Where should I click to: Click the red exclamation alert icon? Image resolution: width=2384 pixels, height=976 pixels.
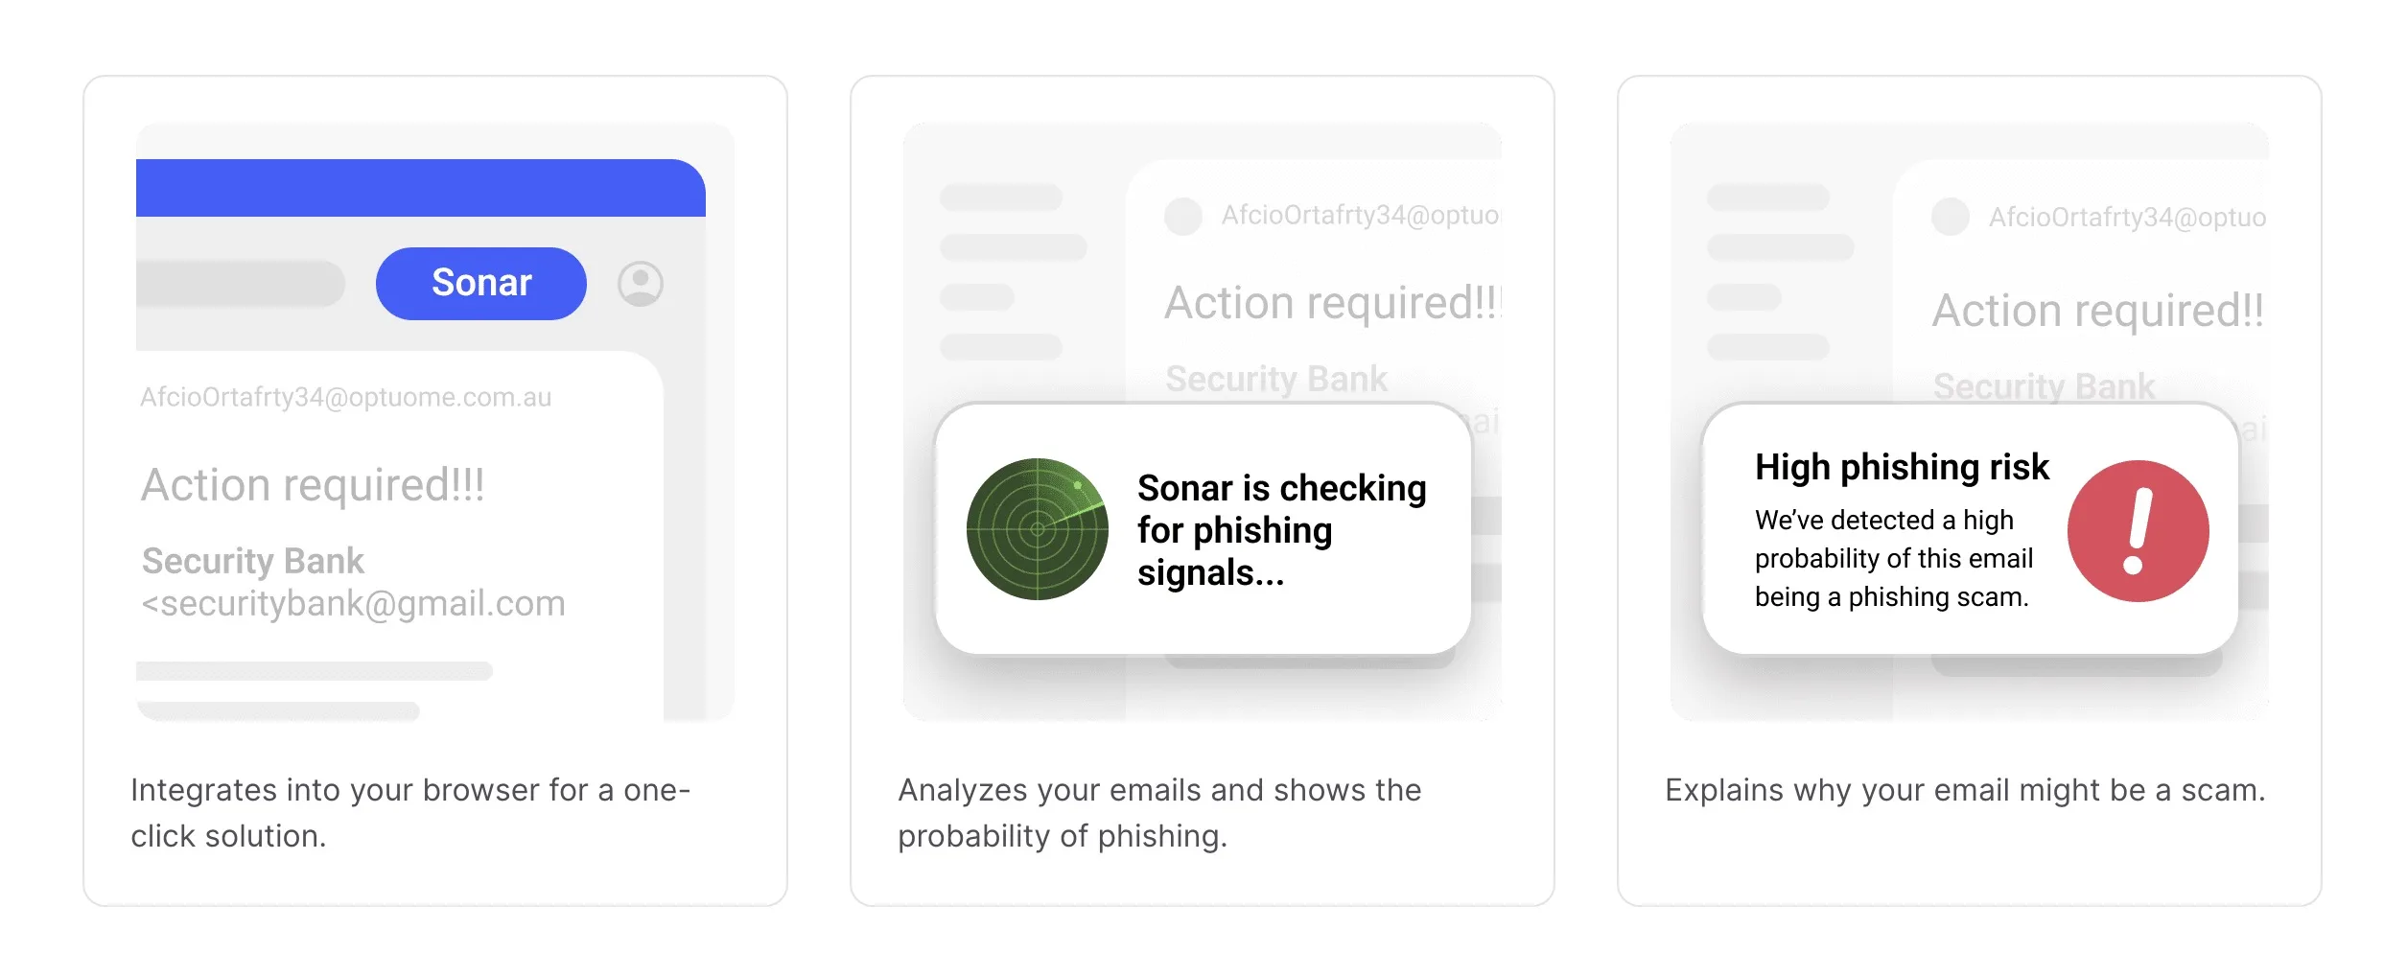point(2138,531)
